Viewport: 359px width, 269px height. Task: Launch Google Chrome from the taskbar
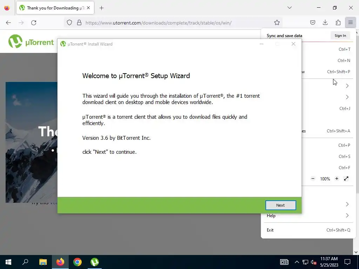[x=77, y=262]
